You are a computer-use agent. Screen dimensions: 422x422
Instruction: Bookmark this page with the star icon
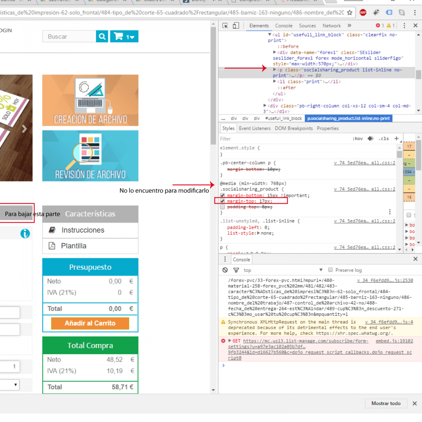(x=349, y=12)
